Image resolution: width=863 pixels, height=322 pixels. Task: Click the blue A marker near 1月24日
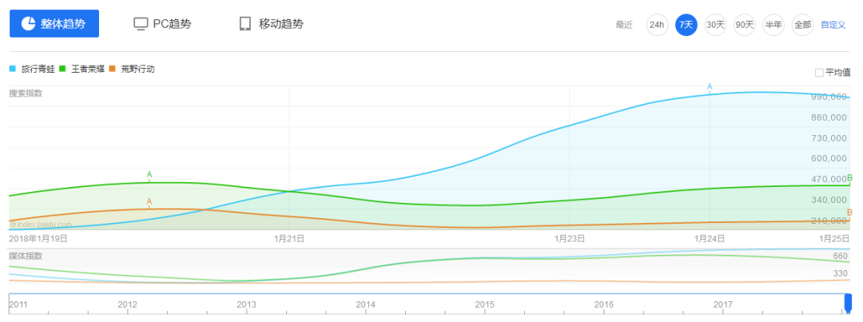tap(710, 87)
